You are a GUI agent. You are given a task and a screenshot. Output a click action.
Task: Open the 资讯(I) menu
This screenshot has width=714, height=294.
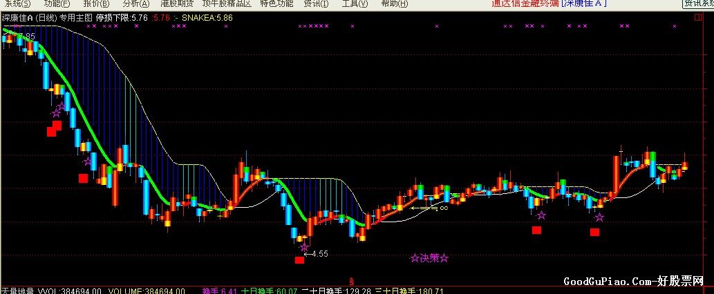[x=316, y=3]
